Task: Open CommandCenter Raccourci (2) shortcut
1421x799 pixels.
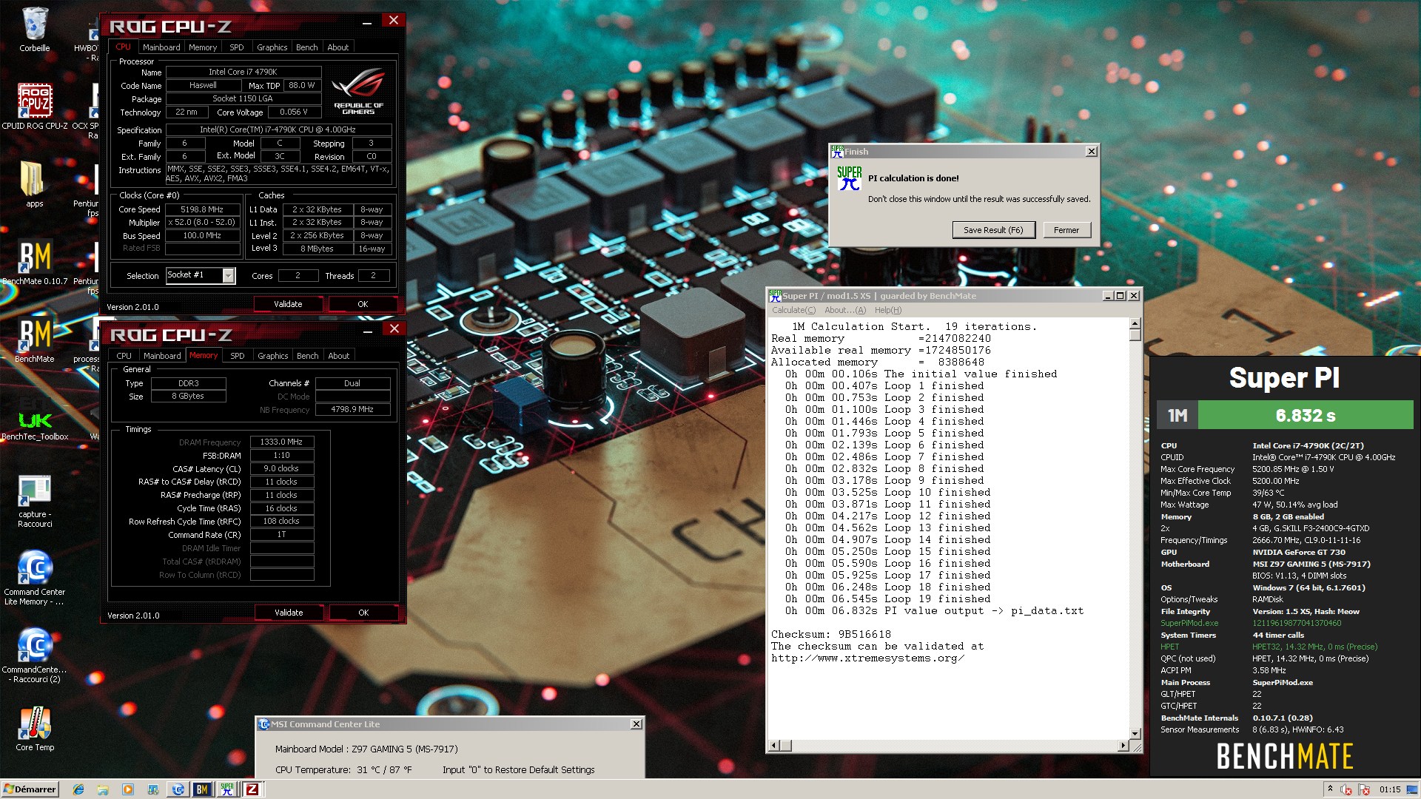Action: (34, 657)
